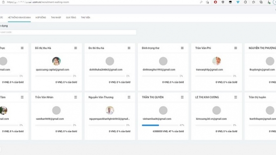This screenshot has height=155, width=276.
Task: Click TRẦN THỊ QUYÊN gray avatar
Action: point(163,110)
